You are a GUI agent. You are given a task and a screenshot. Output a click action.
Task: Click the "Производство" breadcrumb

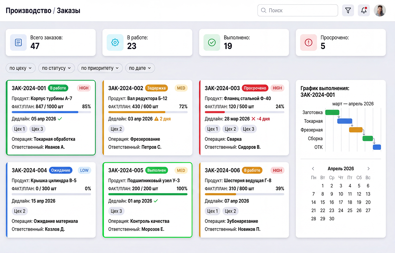pyautogui.click(x=28, y=11)
